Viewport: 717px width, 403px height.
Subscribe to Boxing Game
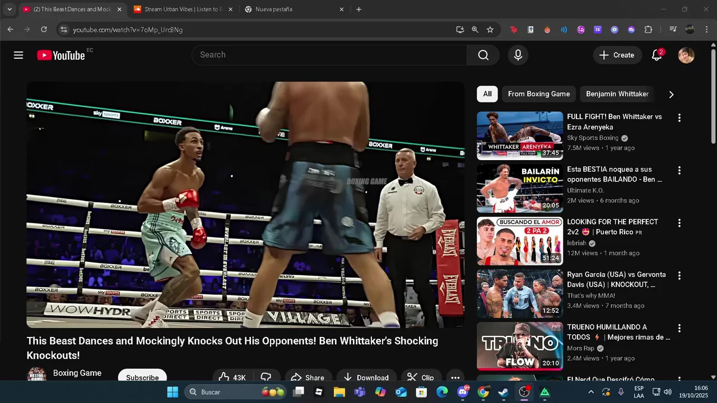point(142,377)
